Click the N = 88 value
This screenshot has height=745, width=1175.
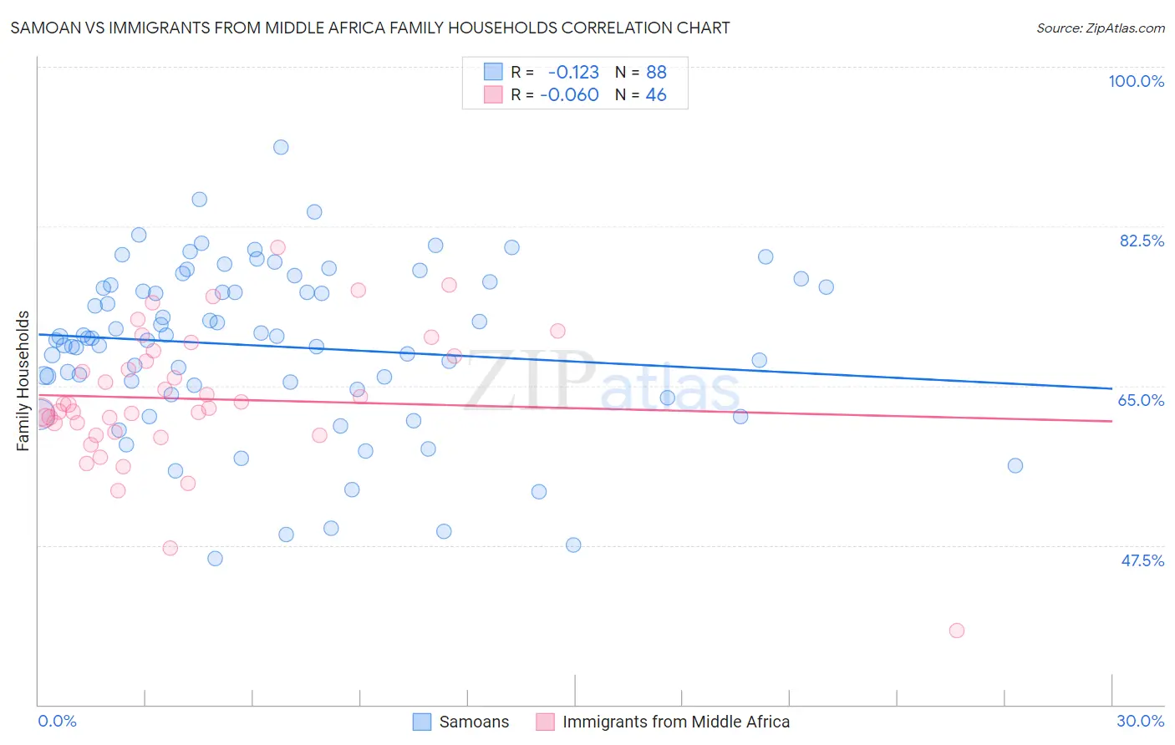(x=641, y=72)
